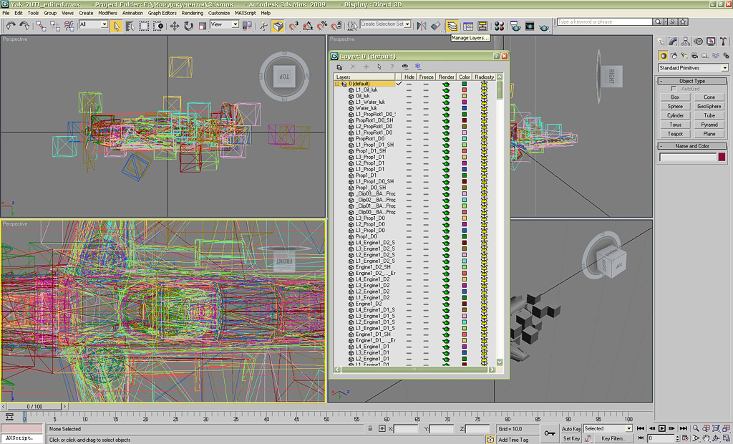Viewport: 733px width, 444px height.
Task: Open the Standard Primitives dropdown
Action: coord(724,68)
